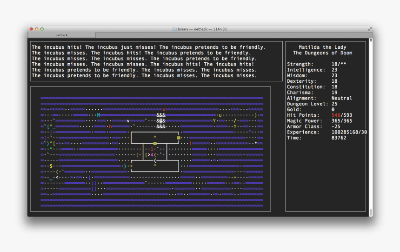
Task: Click the player @ symbol among ampersands
Action: [x=161, y=121]
